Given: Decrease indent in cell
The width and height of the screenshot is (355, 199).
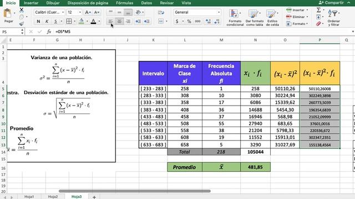Looking at the screenshot, I should click(x=138, y=22).
